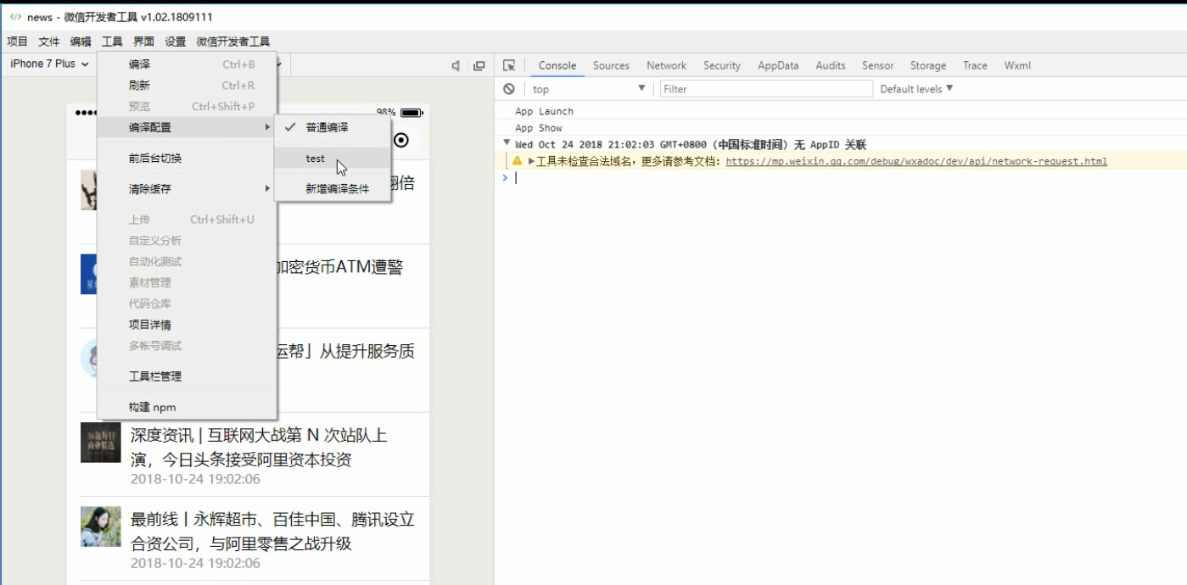Collapse the Wed Oct 24 log group
The width and height of the screenshot is (1187, 585).
point(507,143)
